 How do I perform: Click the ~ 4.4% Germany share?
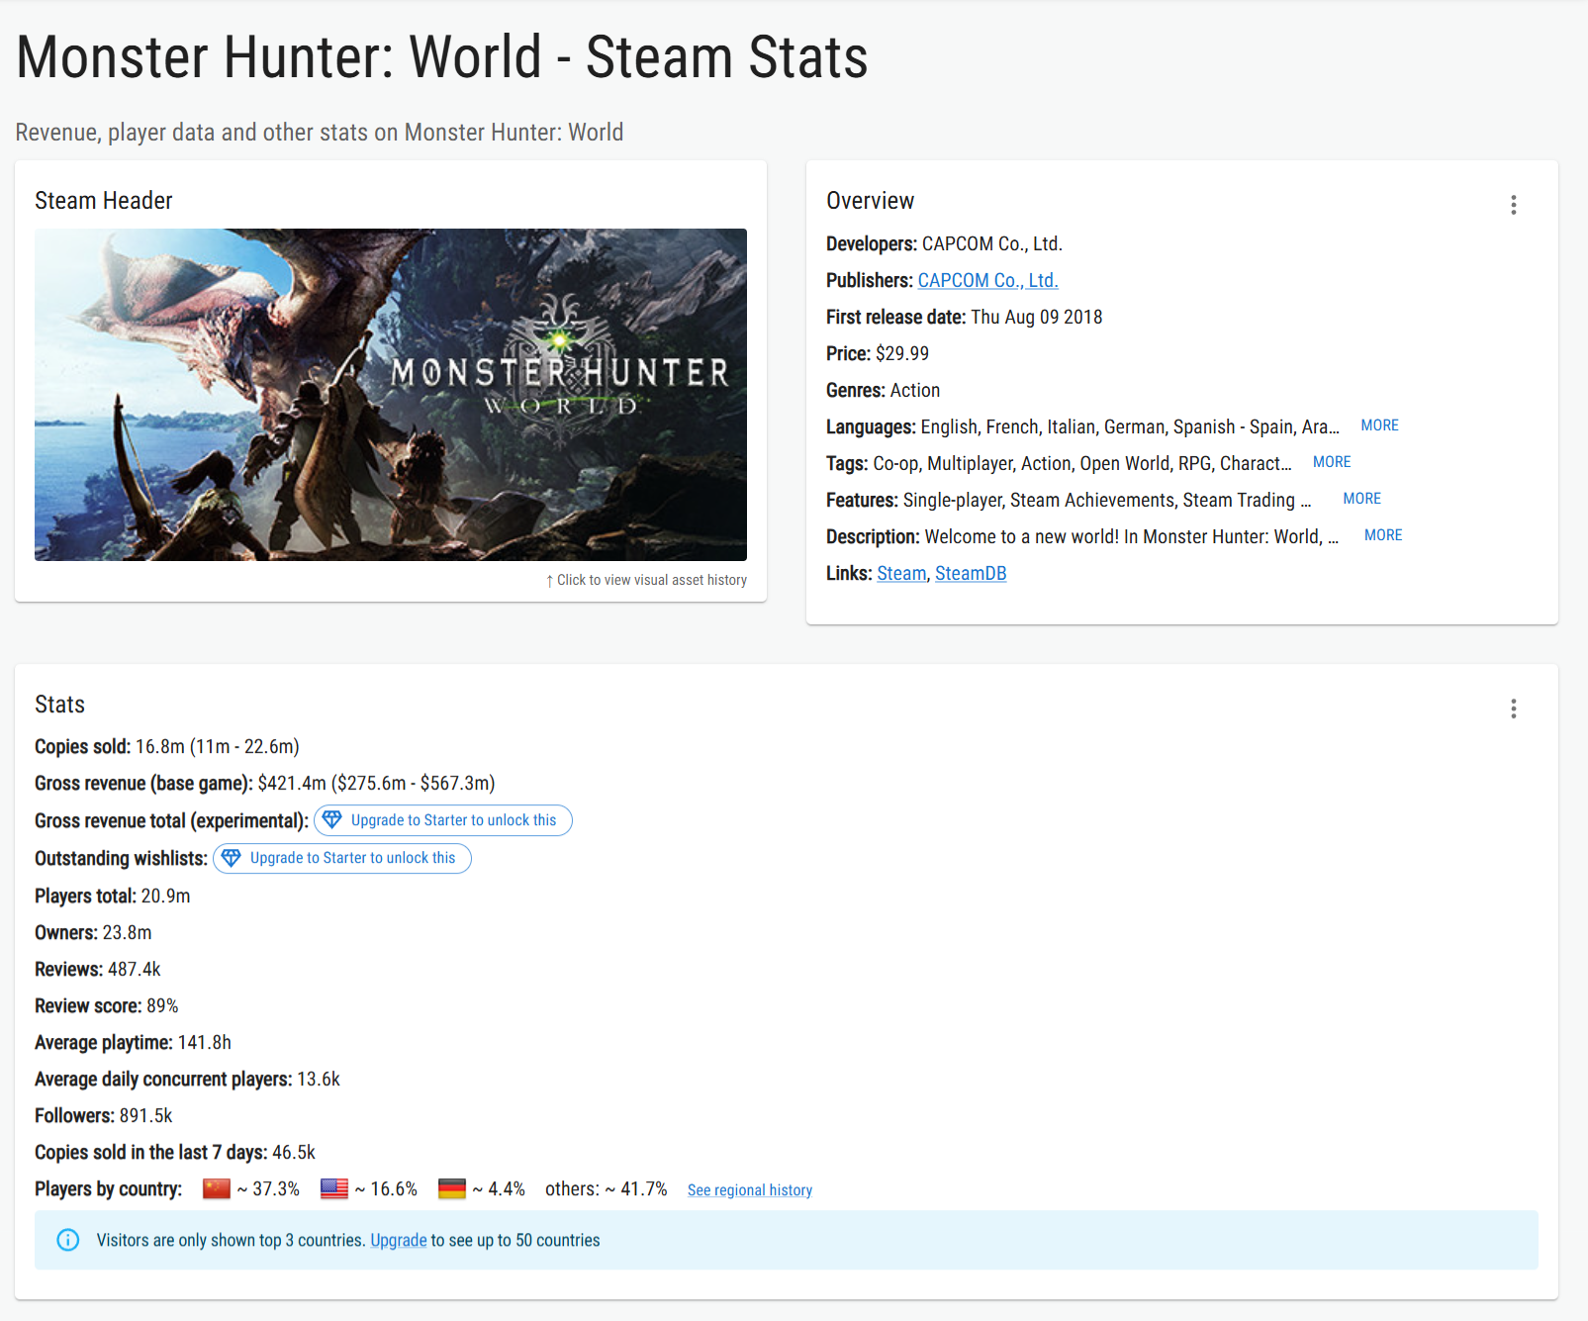(x=499, y=1188)
